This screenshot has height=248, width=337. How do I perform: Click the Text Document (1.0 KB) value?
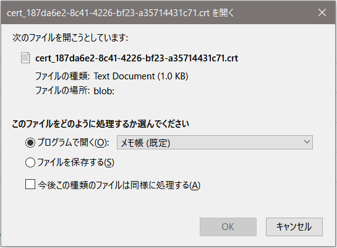tap(141, 76)
